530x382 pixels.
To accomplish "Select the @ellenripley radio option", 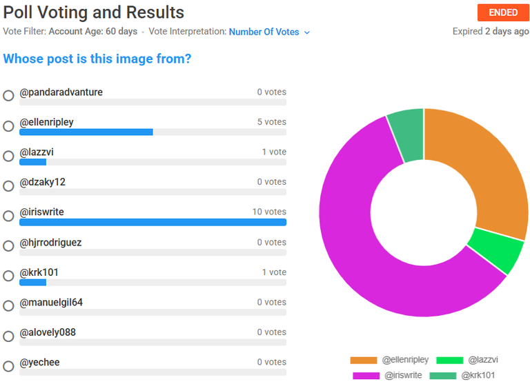I will (x=9, y=126).
